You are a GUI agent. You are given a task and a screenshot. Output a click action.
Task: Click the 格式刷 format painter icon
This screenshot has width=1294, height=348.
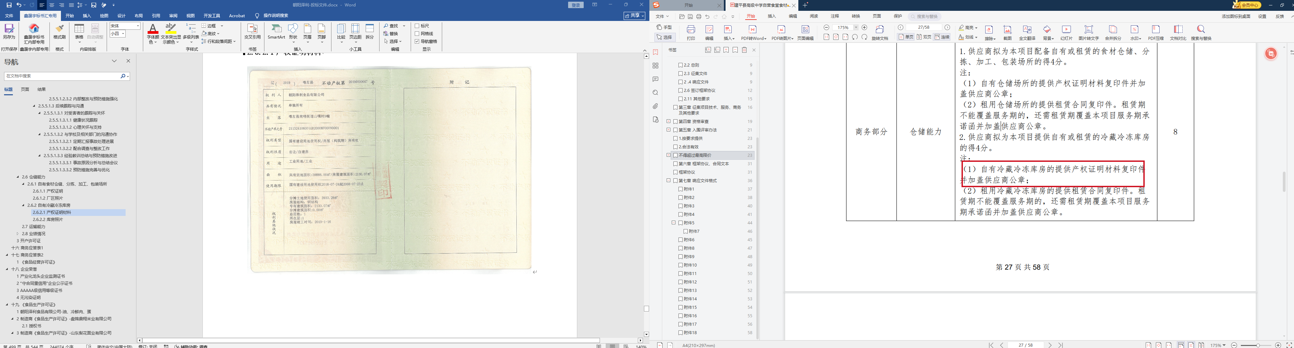coord(59,31)
